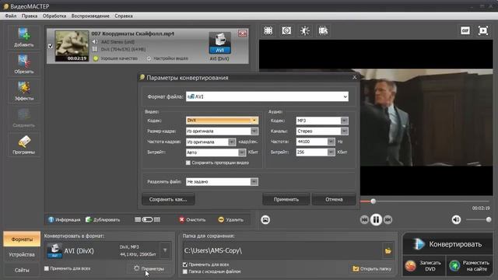This screenshot has height=280, width=498.
Task: Expand the AVI (DivX) output format list arrow
Action: click(165, 250)
